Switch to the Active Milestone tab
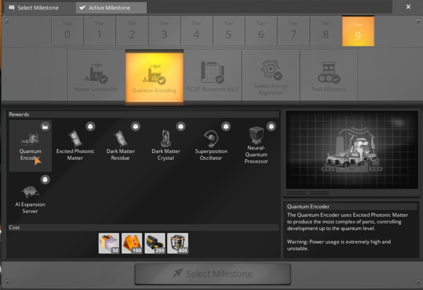 point(110,7)
